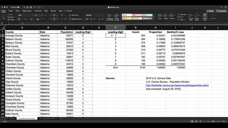
Task: Open Conditional Formatting menu
Action: [110, 17]
